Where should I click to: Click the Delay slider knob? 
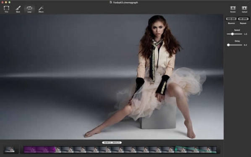[x=228, y=45]
